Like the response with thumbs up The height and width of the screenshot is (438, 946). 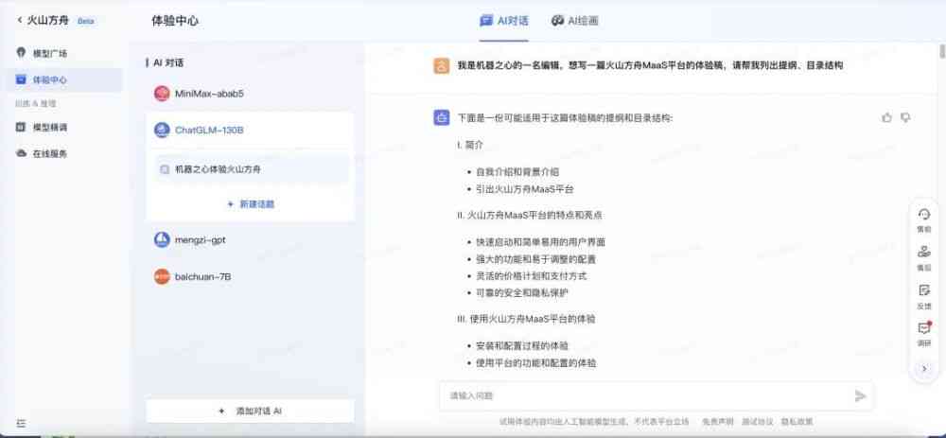[886, 117]
